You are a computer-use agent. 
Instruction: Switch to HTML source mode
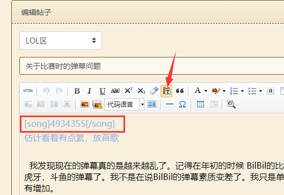[x=28, y=91]
